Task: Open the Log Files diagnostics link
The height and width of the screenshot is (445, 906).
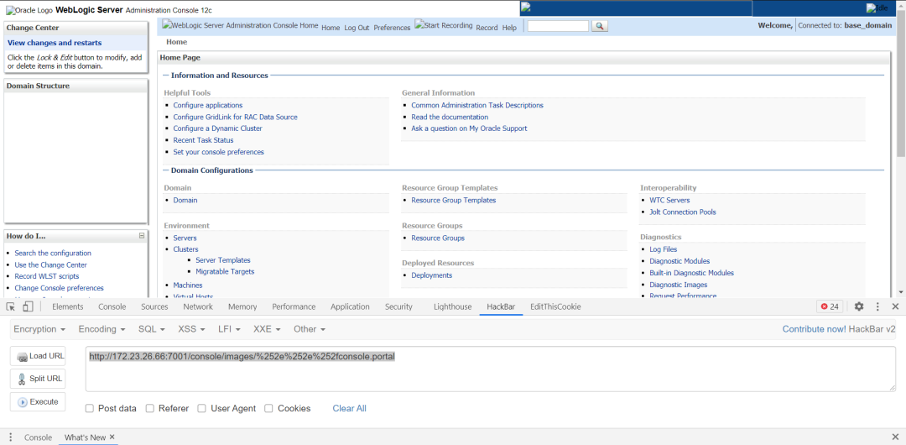Action: 663,249
